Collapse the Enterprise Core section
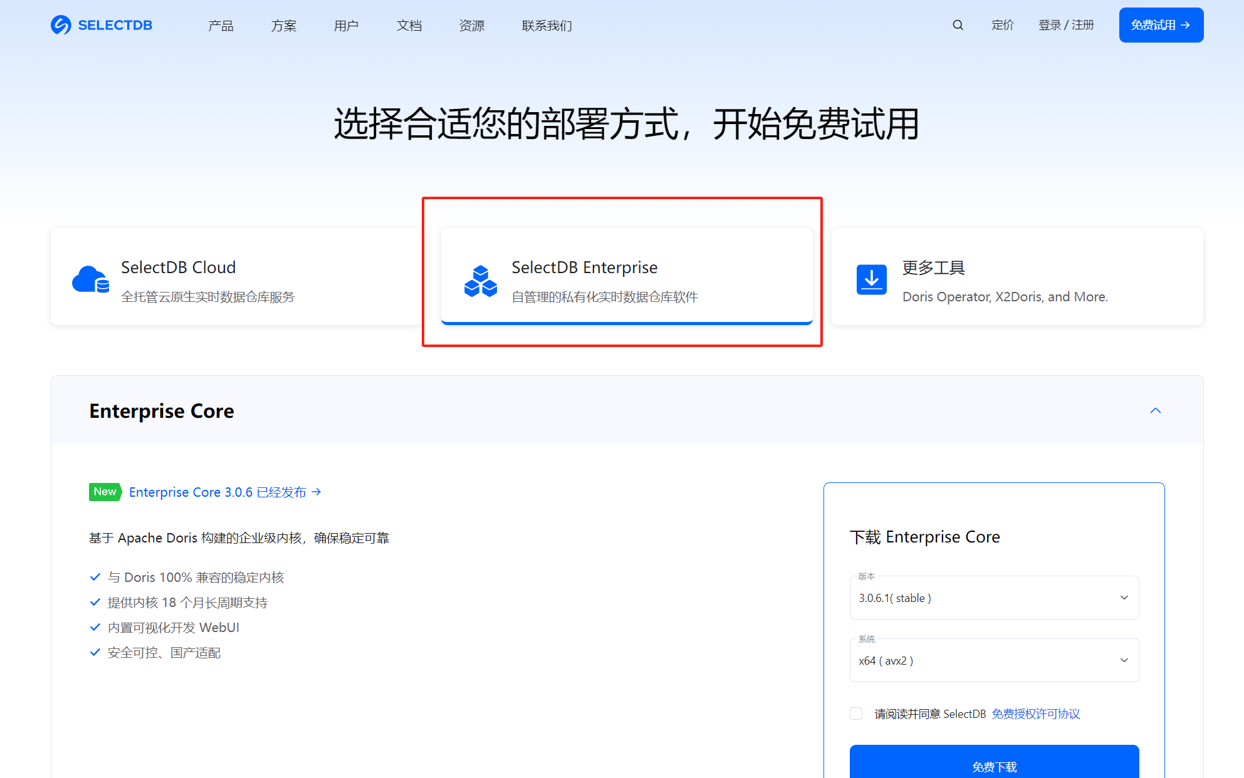The width and height of the screenshot is (1244, 778). (x=1156, y=410)
